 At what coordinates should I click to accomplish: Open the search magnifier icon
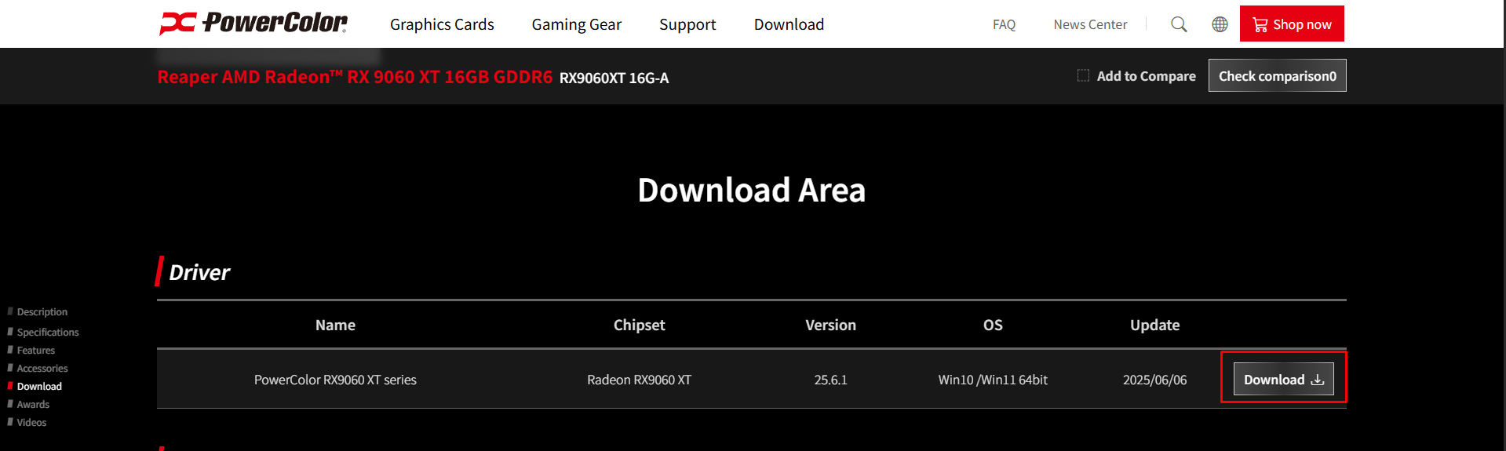coord(1179,24)
